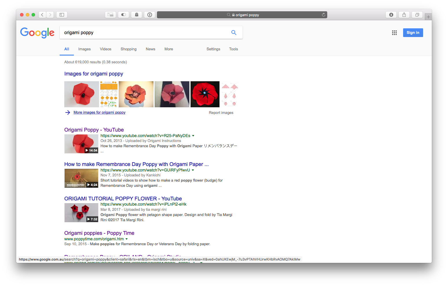
Task: Toggle the Safari sidebar button
Action: (62, 15)
